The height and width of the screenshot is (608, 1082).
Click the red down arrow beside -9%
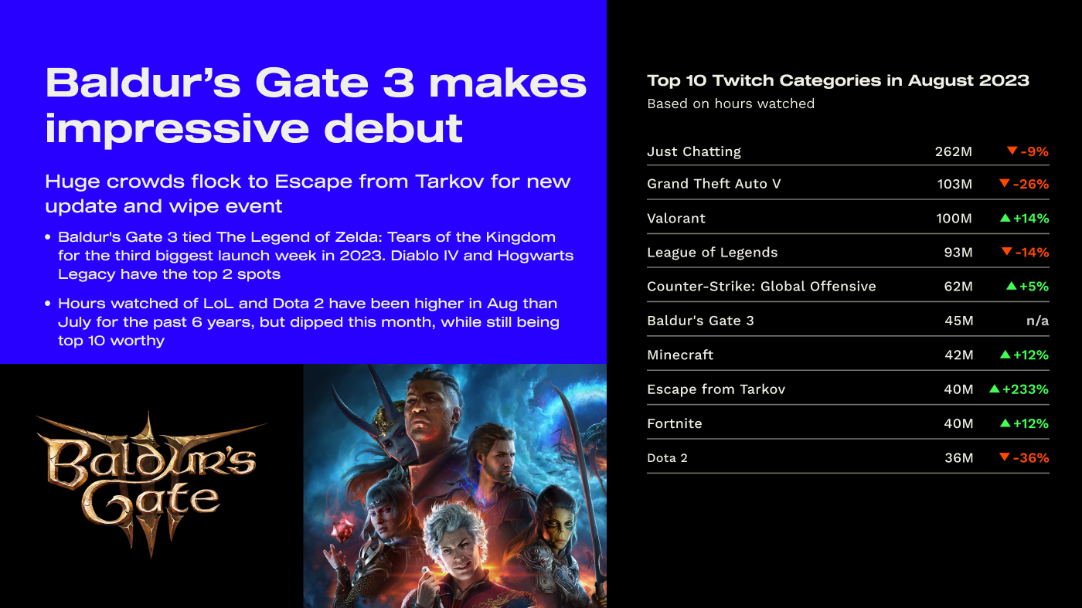[1012, 151]
